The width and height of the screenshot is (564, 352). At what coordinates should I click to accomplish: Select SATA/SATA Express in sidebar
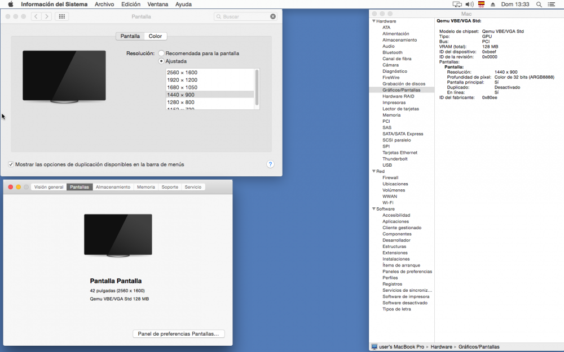click(x=403, y=134)
